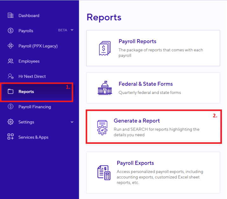Click the Payroll Financing dollar icon

point(10,107)
